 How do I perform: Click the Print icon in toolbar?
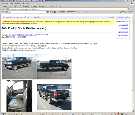coord(53,6)
